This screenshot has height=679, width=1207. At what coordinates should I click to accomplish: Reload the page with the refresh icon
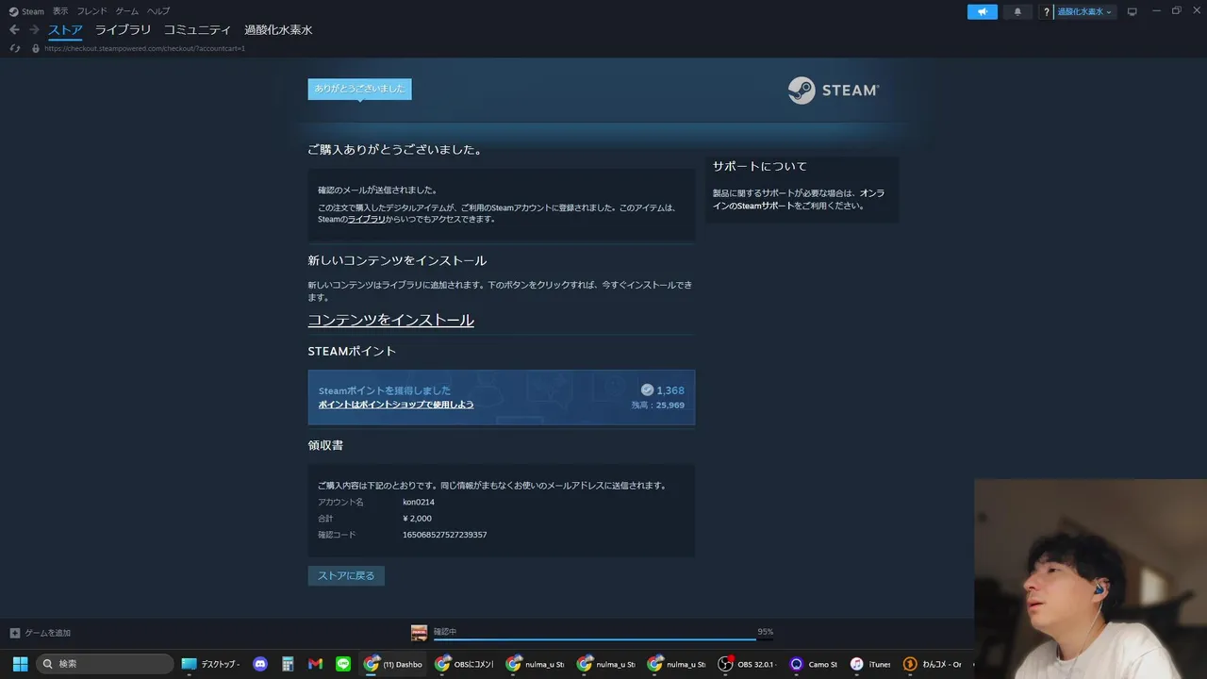pyautogui.click(x=14, y=48)
